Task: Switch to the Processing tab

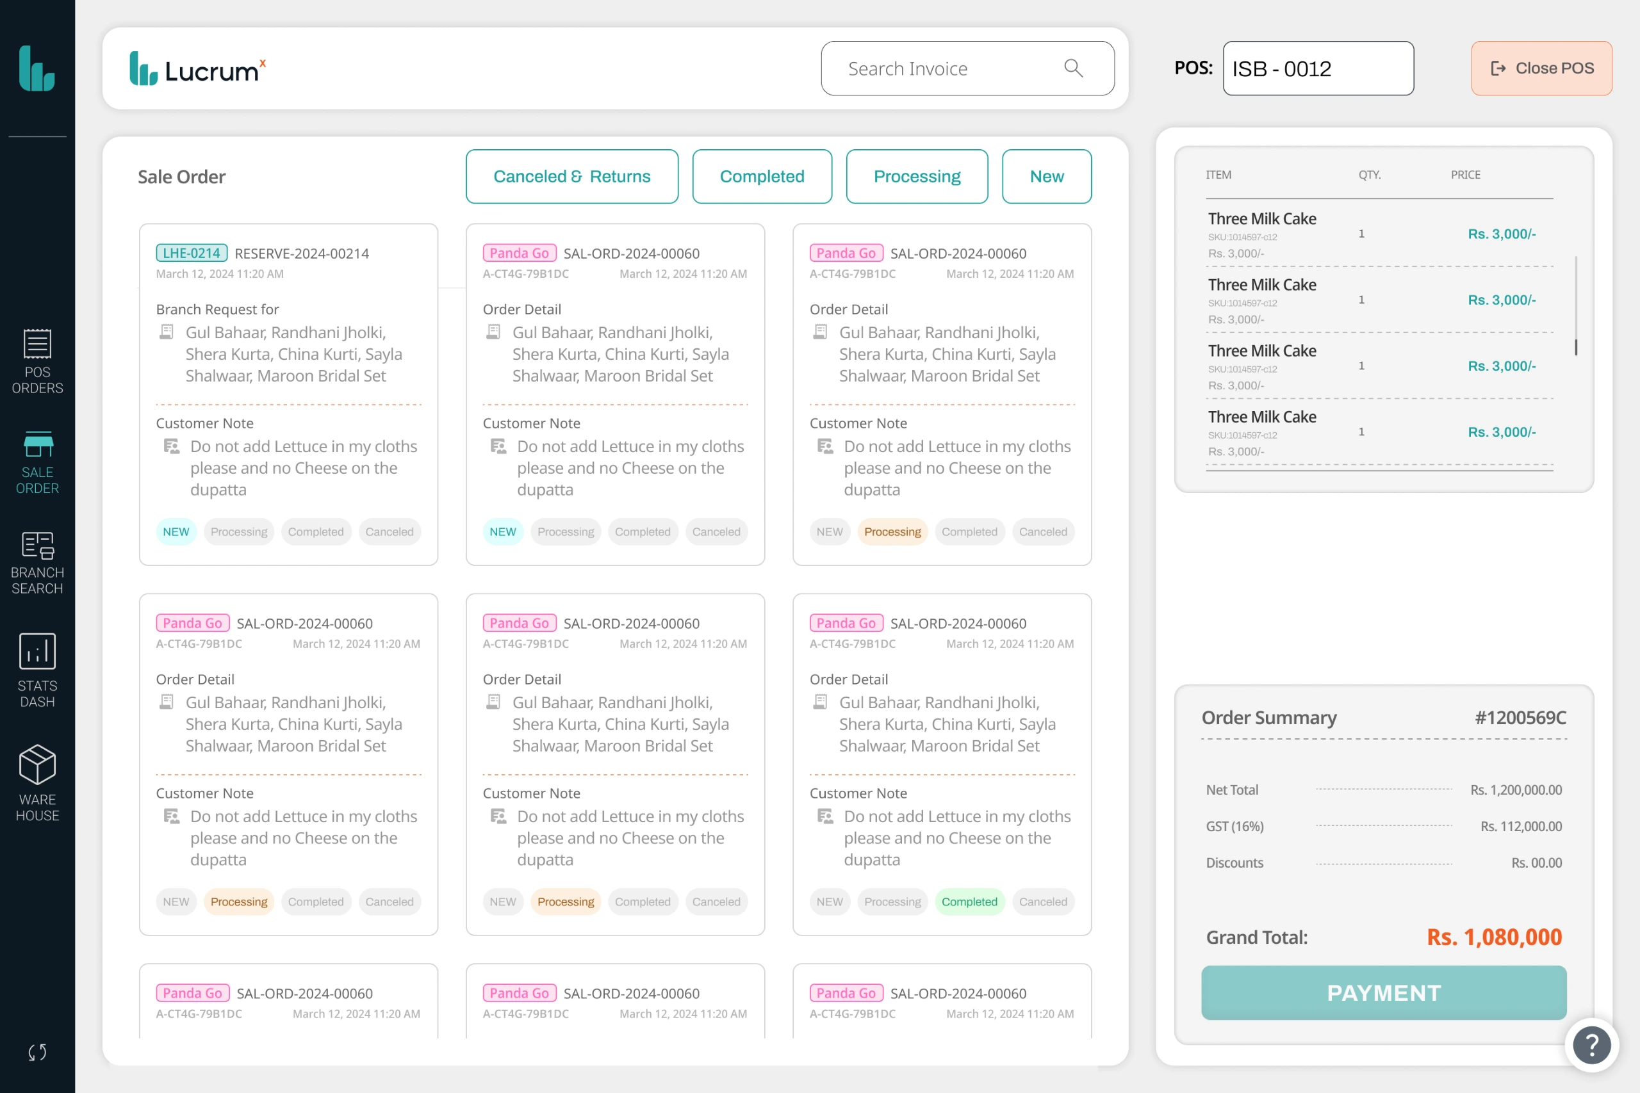Action: point(917,176)
